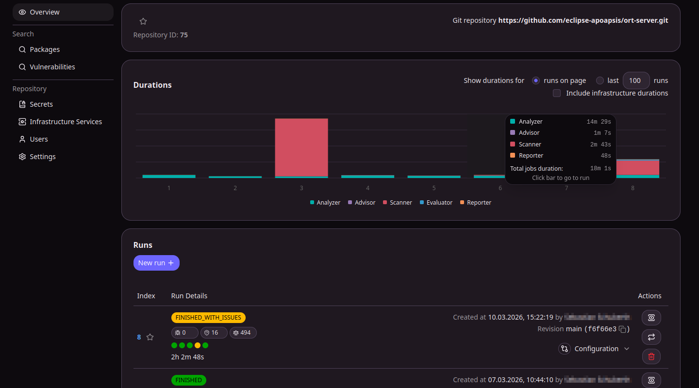The width and height of the screenshot is (699, 388).
Task: View details of the 07.03.2026 run
Action: point(651,380)
